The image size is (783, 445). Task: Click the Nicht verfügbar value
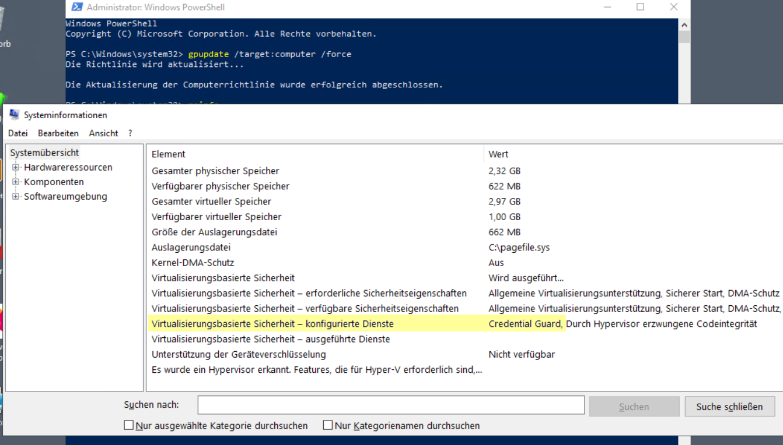click(522, 354)
